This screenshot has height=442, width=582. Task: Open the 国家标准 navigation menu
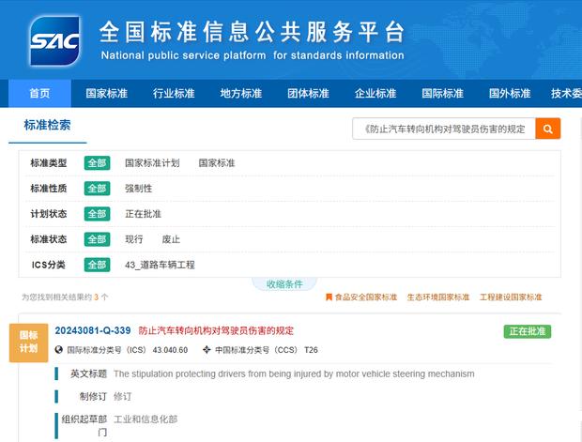[106, 94]
